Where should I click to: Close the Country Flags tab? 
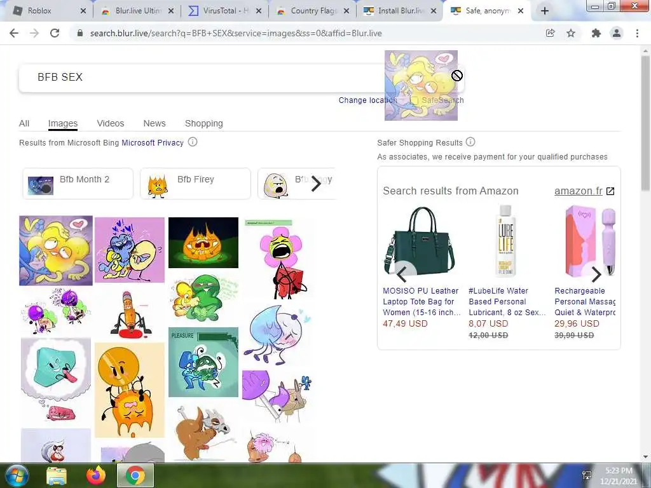[x=346, y=11]
